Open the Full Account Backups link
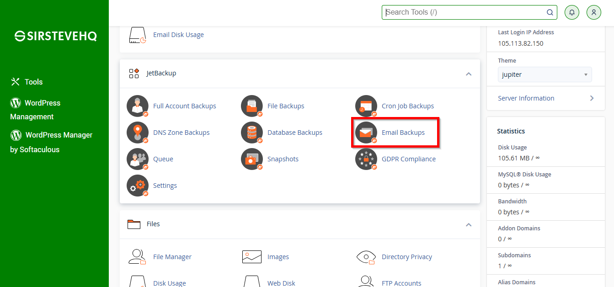 (185, 106)
